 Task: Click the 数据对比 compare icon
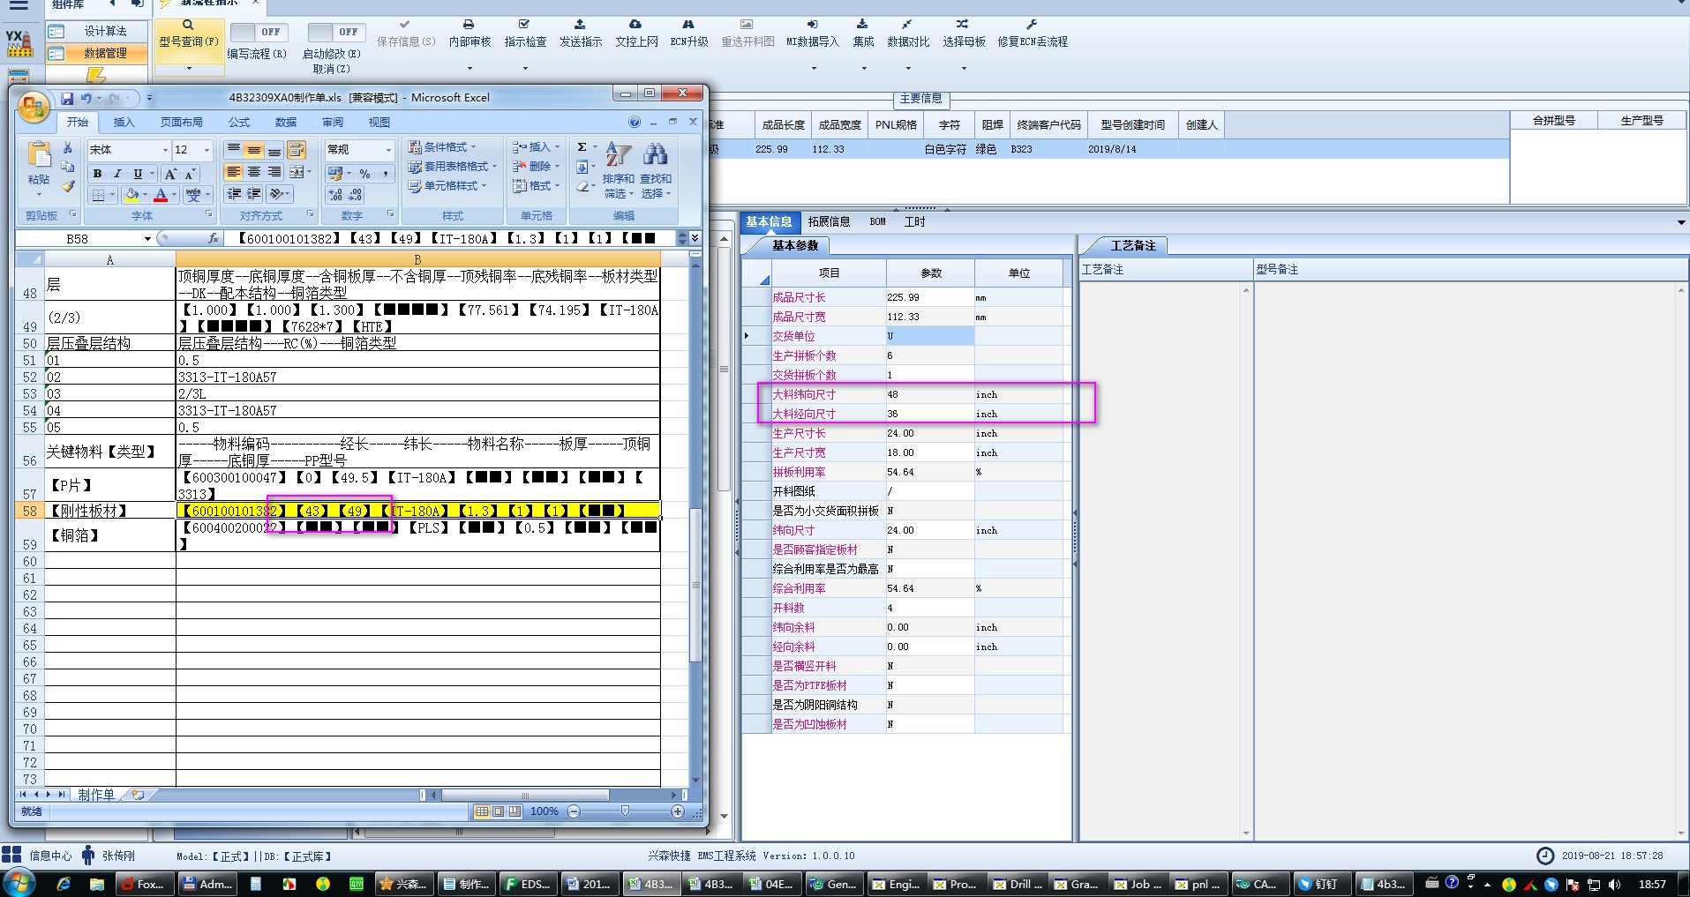click(907, 25)
